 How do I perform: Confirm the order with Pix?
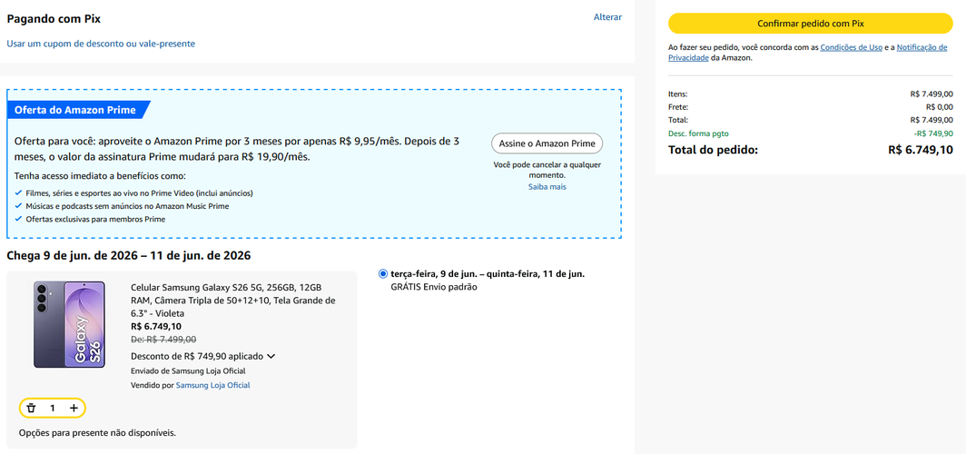810,24
